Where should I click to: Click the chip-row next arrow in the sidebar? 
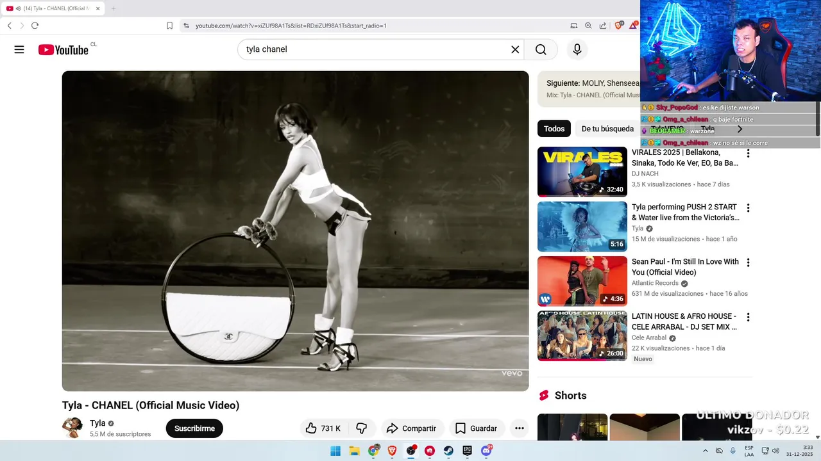point(740,129)
